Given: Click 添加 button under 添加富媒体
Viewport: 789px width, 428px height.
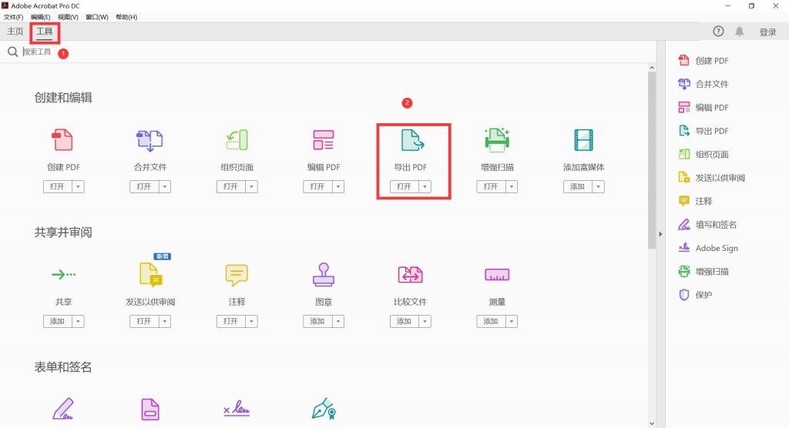Looking at the screenshot, I should [578, 186].
